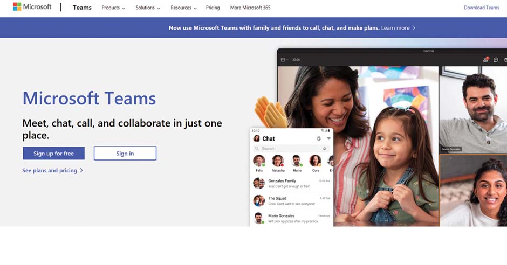
Task: Select Cora's avatar in chat contacts
Action: click(316, 161)
